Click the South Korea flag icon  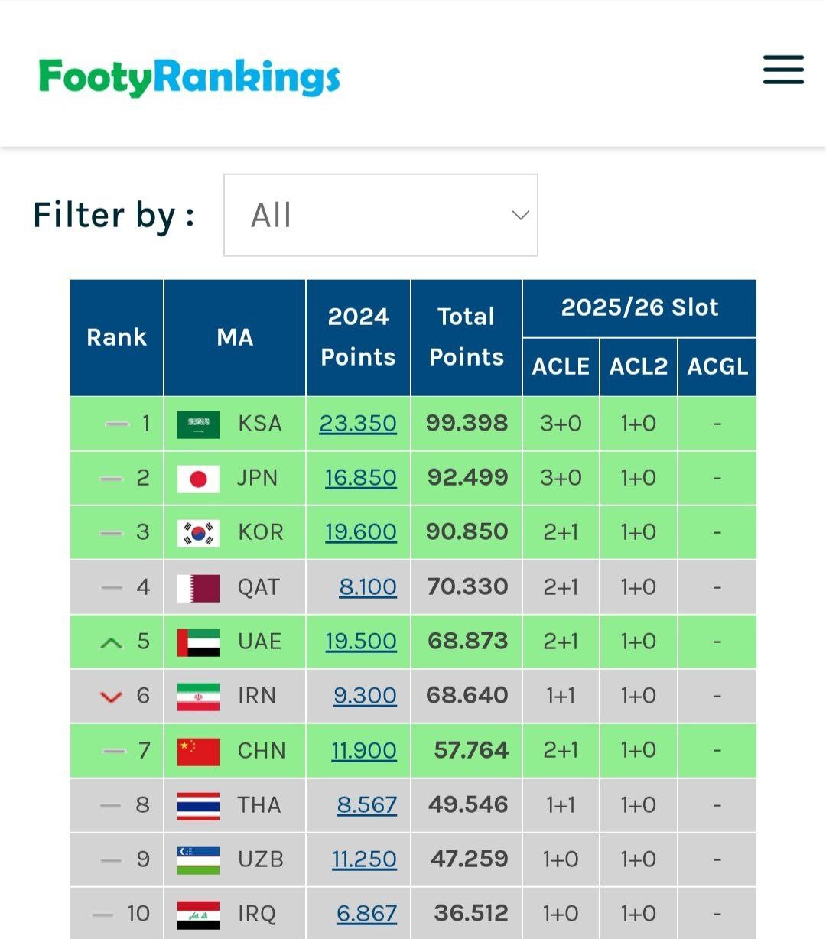(x=197, y=532)
